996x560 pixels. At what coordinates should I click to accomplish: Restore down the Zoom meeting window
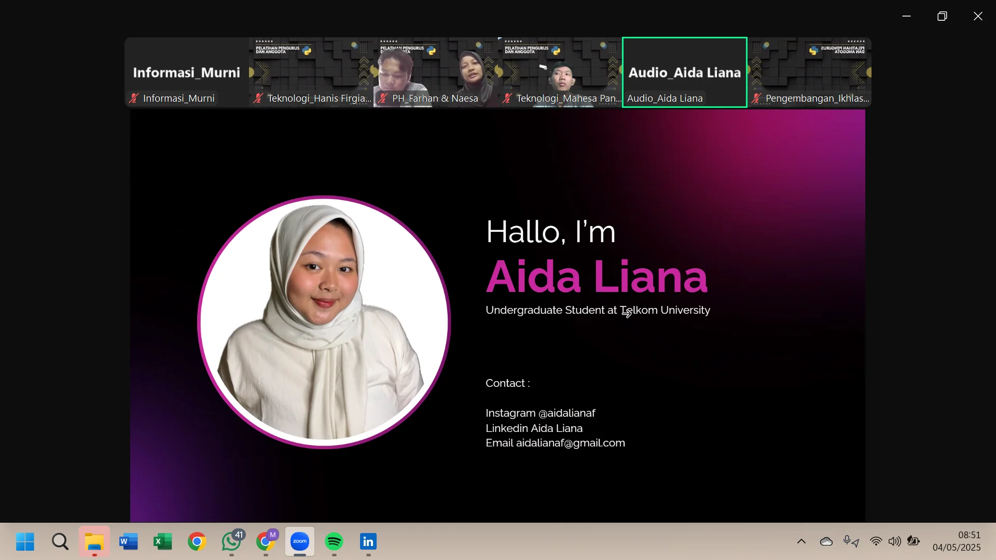coord(942,16)
